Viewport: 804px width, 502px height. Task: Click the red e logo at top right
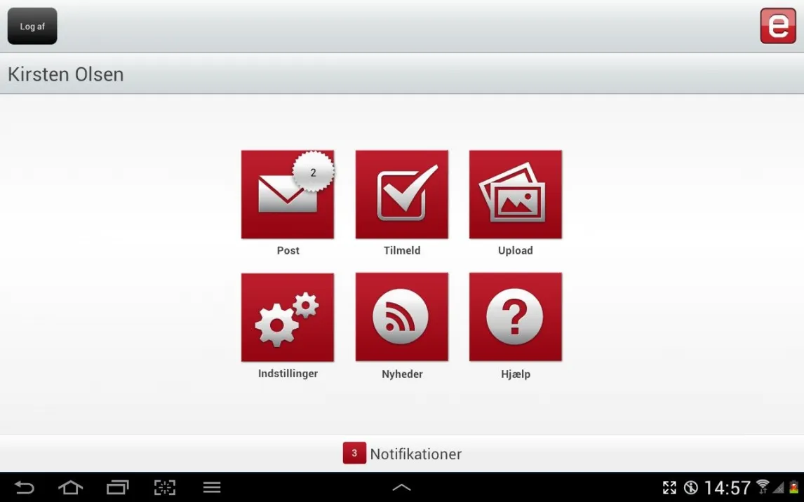777,27
